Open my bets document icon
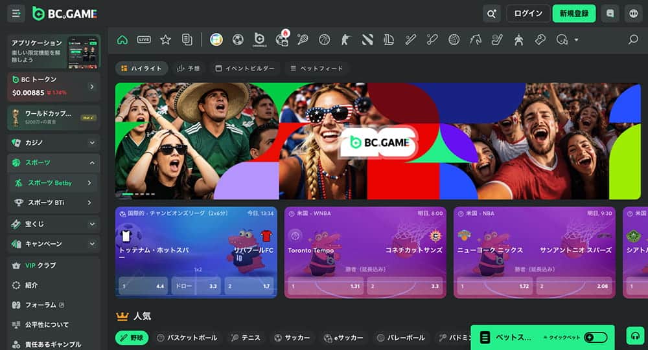This screenshot has height=350, width=648. [x=187, y=39]
